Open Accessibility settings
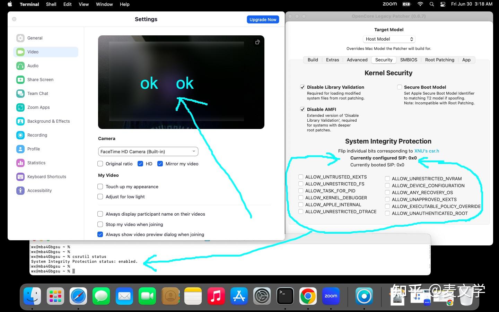Image resolution: width=499 pixels, height=312 pixels. point(46,191)
